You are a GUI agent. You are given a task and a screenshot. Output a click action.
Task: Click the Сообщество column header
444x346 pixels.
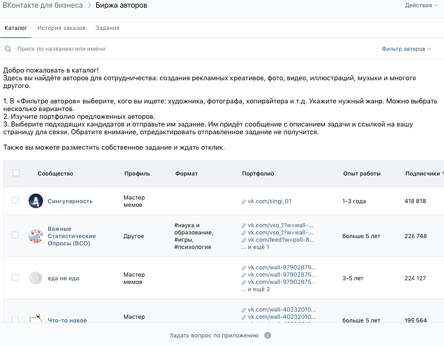point(55,173)
